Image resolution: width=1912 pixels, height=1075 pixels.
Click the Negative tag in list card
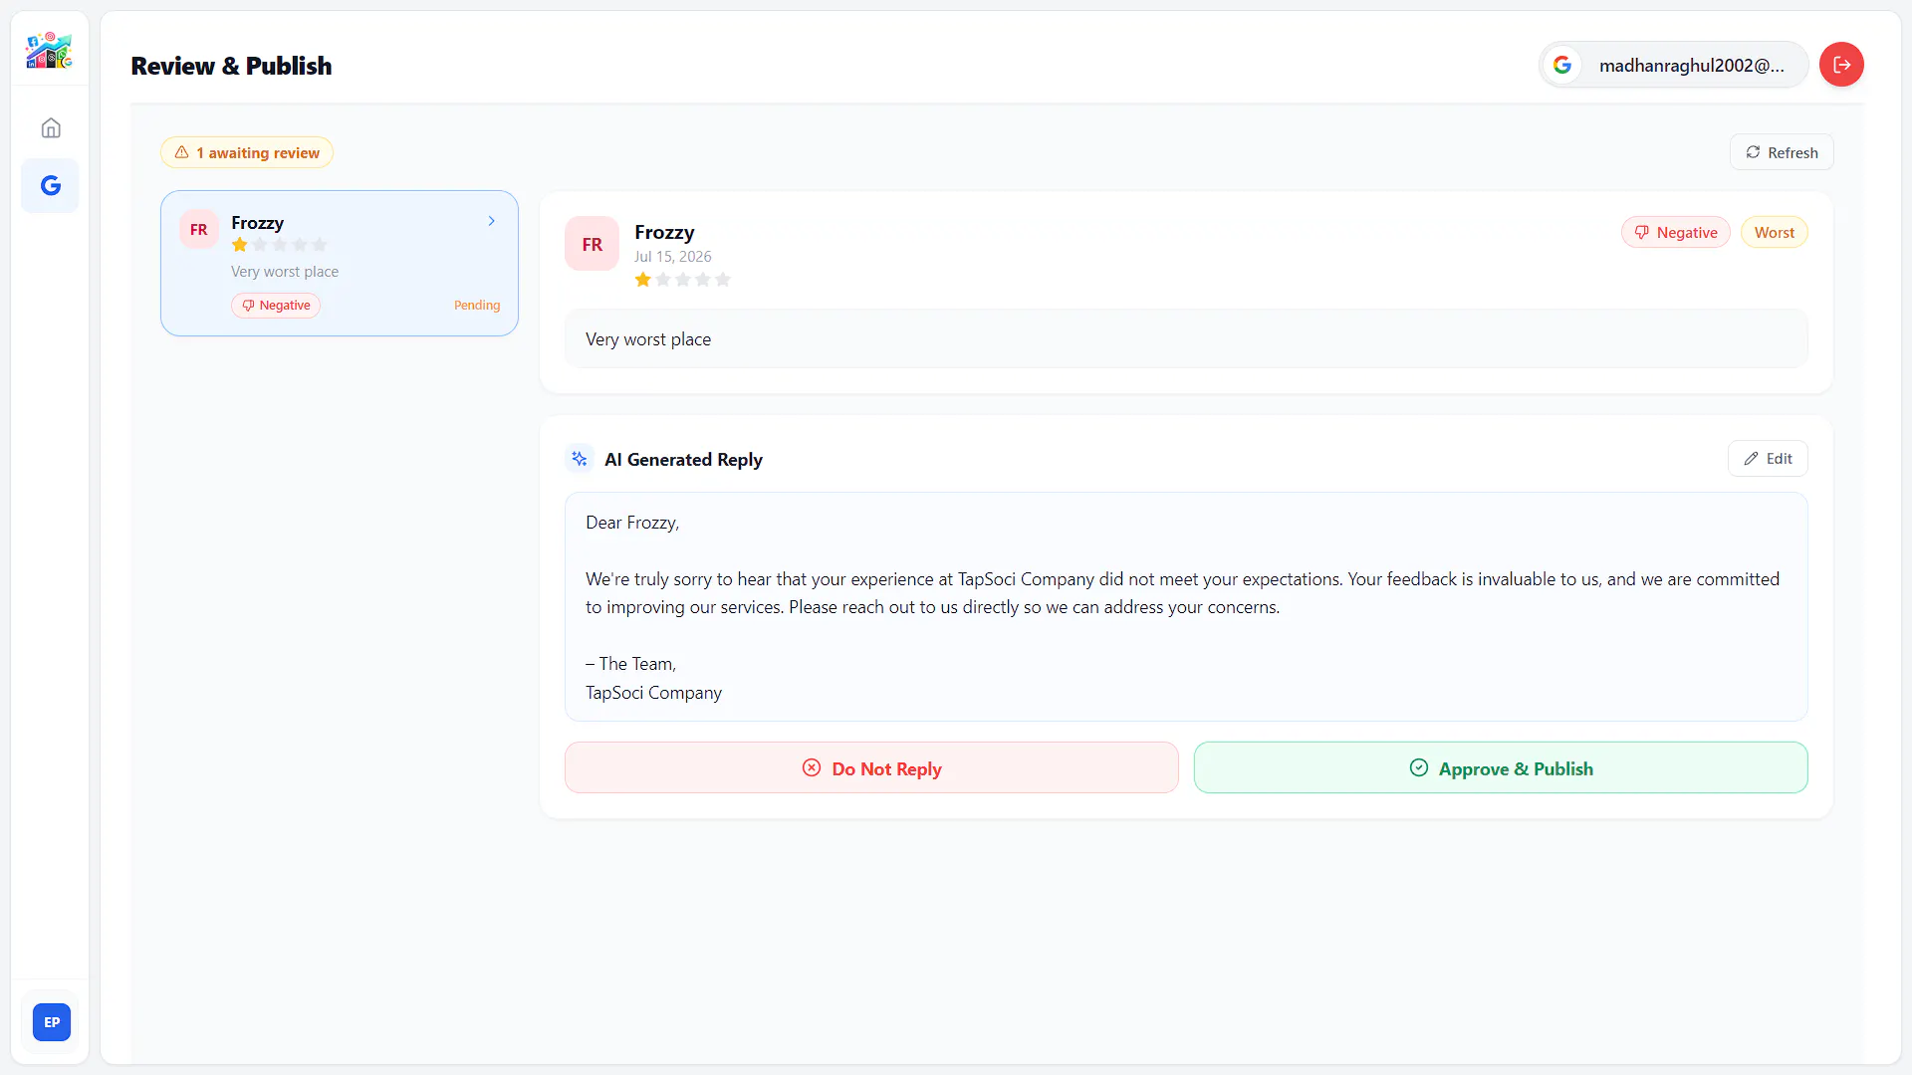pos(276,306)
